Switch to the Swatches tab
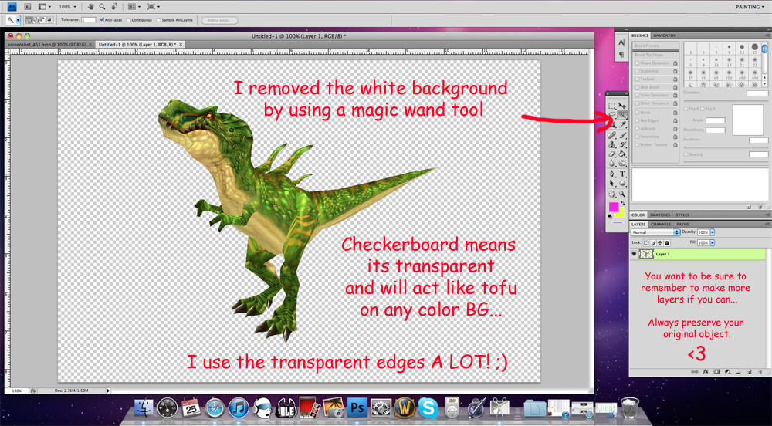The image size is (772, 426). (x=660, y=215)
